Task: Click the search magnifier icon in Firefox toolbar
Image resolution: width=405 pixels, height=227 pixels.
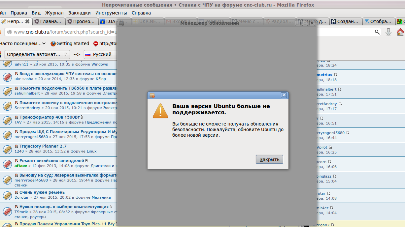Action: [x=377, y=32]
